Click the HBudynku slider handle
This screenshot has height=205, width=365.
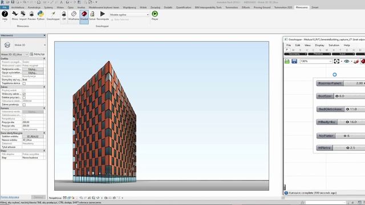(347, 122)
